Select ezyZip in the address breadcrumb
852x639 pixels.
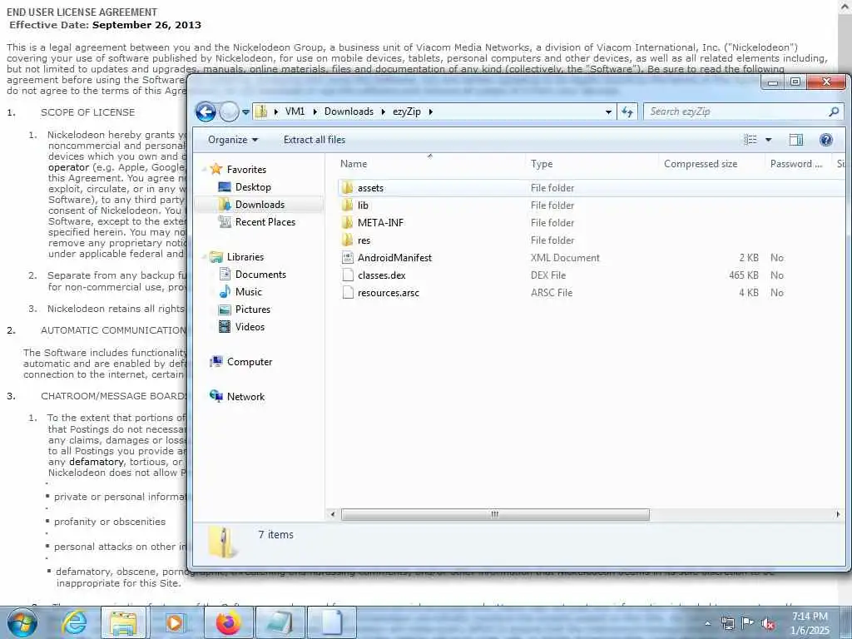pos(407,111)
